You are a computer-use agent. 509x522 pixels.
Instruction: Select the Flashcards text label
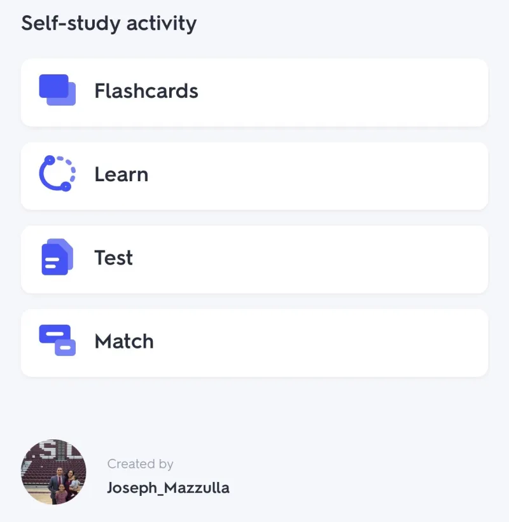point(146,91)
